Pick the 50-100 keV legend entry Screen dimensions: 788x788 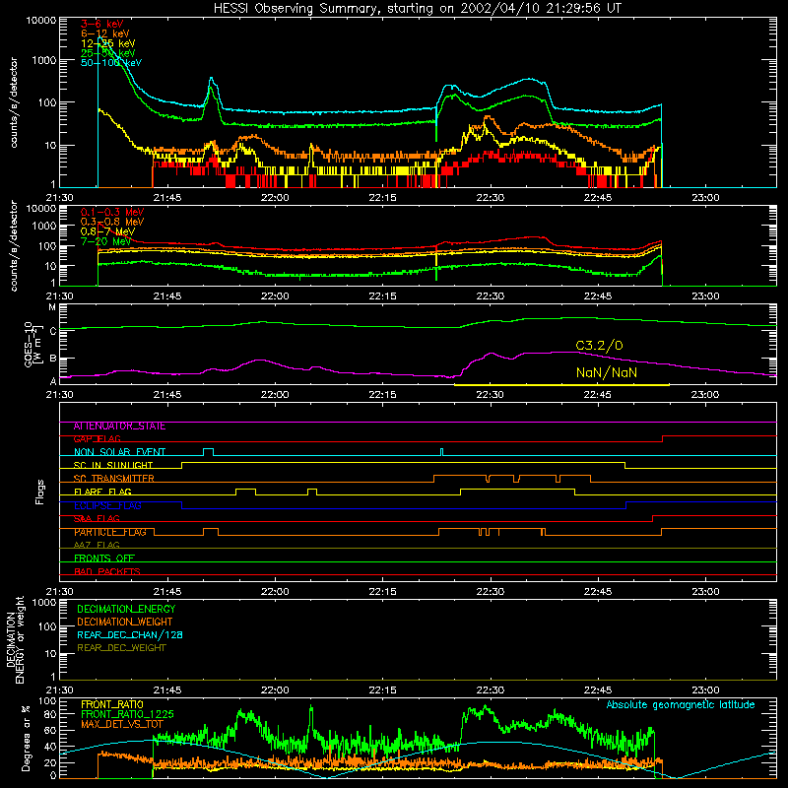click(x=111, y=63)
